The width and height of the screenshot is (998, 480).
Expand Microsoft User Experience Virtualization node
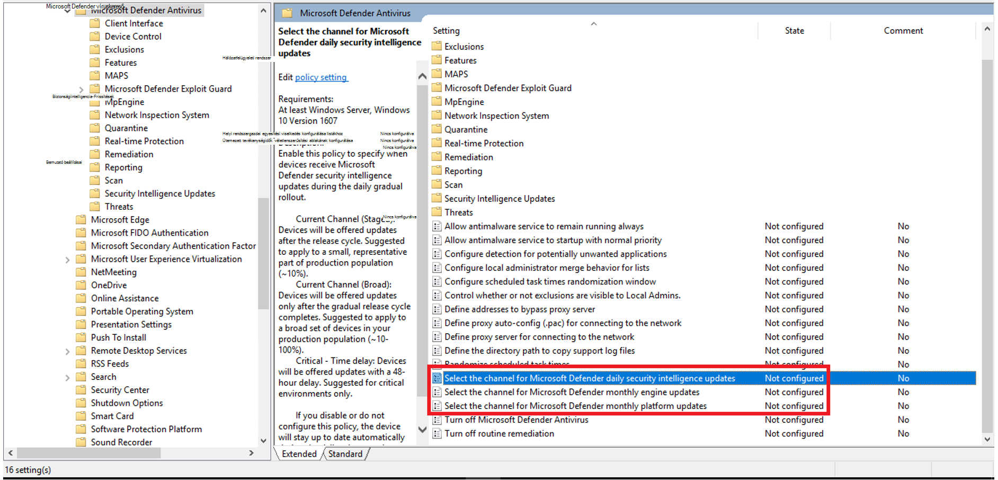pos(67,260)
